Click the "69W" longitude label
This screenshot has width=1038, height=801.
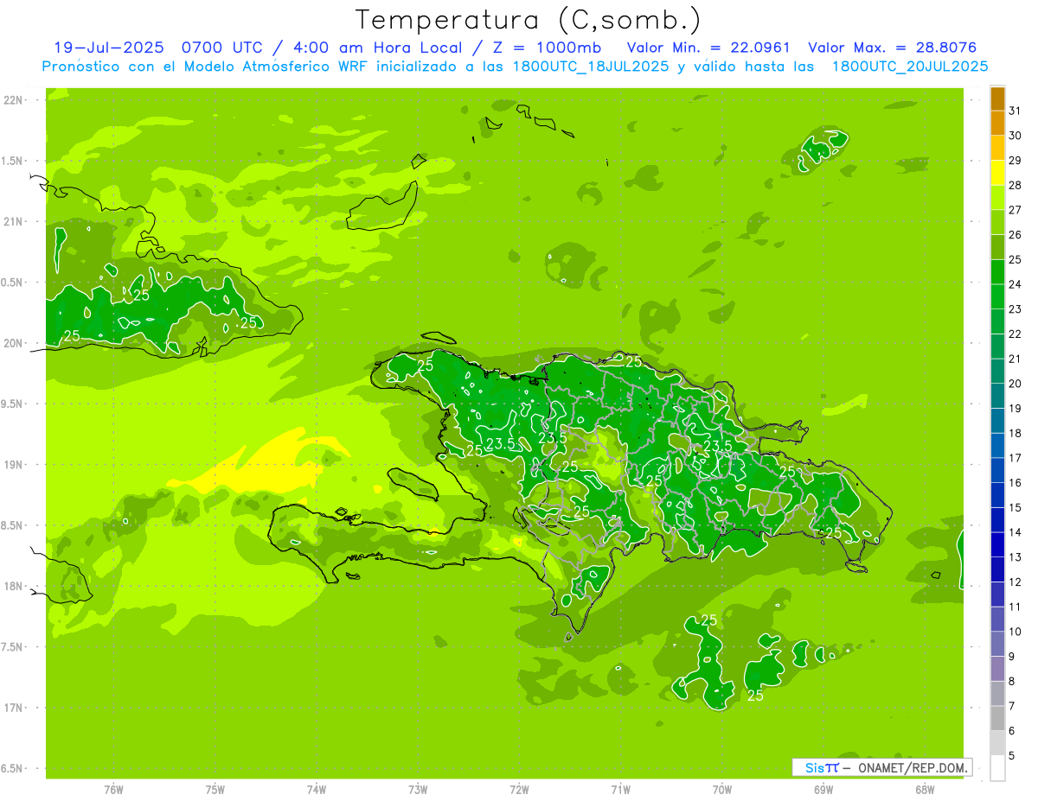823,790
